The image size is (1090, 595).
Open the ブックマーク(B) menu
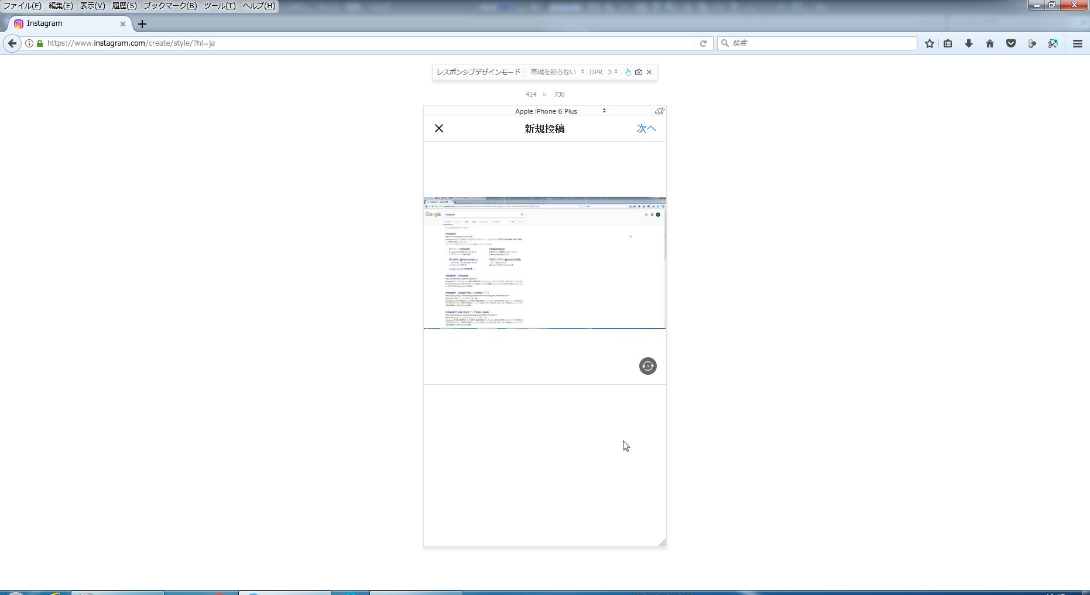pyautogui.click(x=170, y=6)
